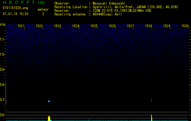This screenshot has height=121, width=191.
Task: Click the meteor echo near 1522 on spectrogram
Action: [49, 101]
